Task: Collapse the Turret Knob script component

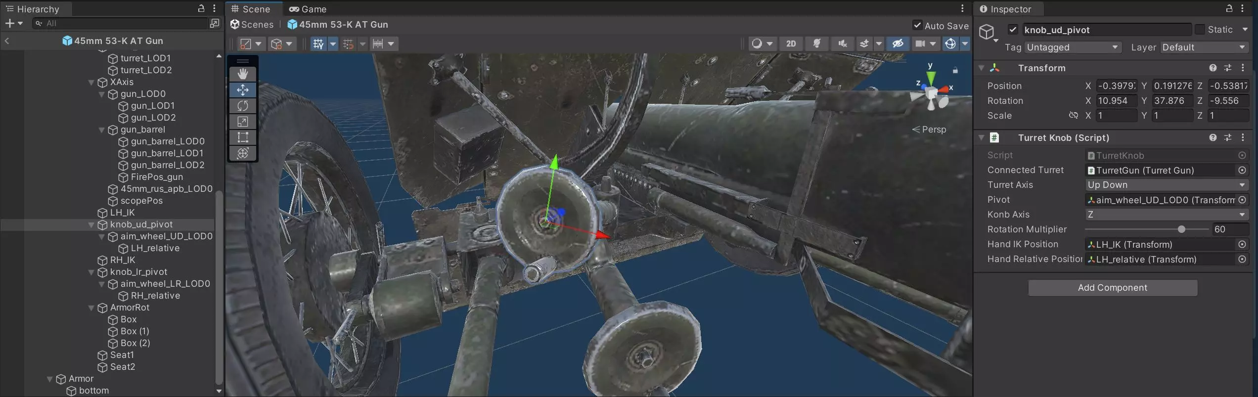Action: (982, 137)
